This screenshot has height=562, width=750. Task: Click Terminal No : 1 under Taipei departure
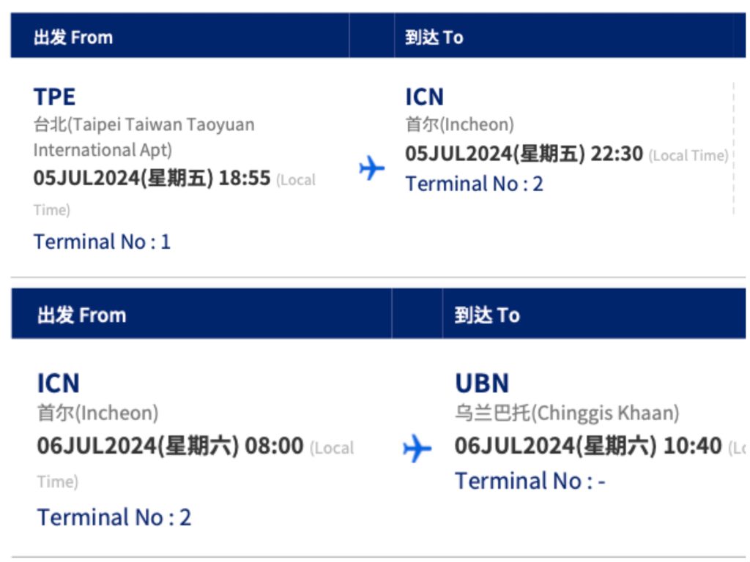[102, 241]
